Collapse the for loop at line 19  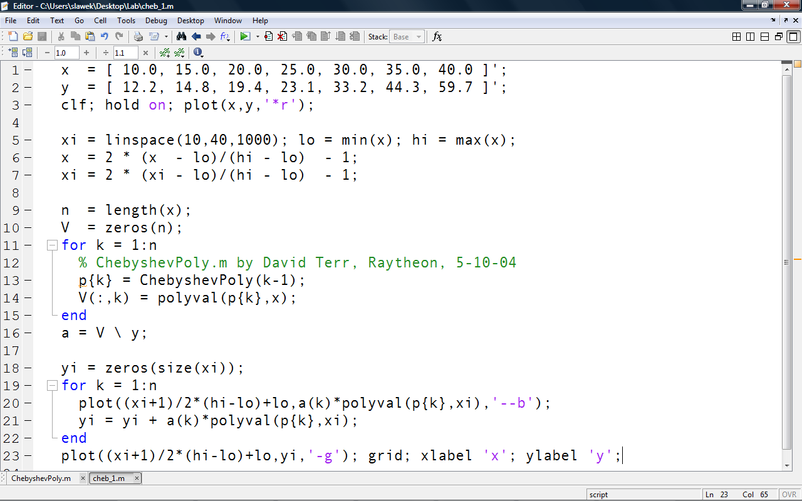click(x=52, y=385)
